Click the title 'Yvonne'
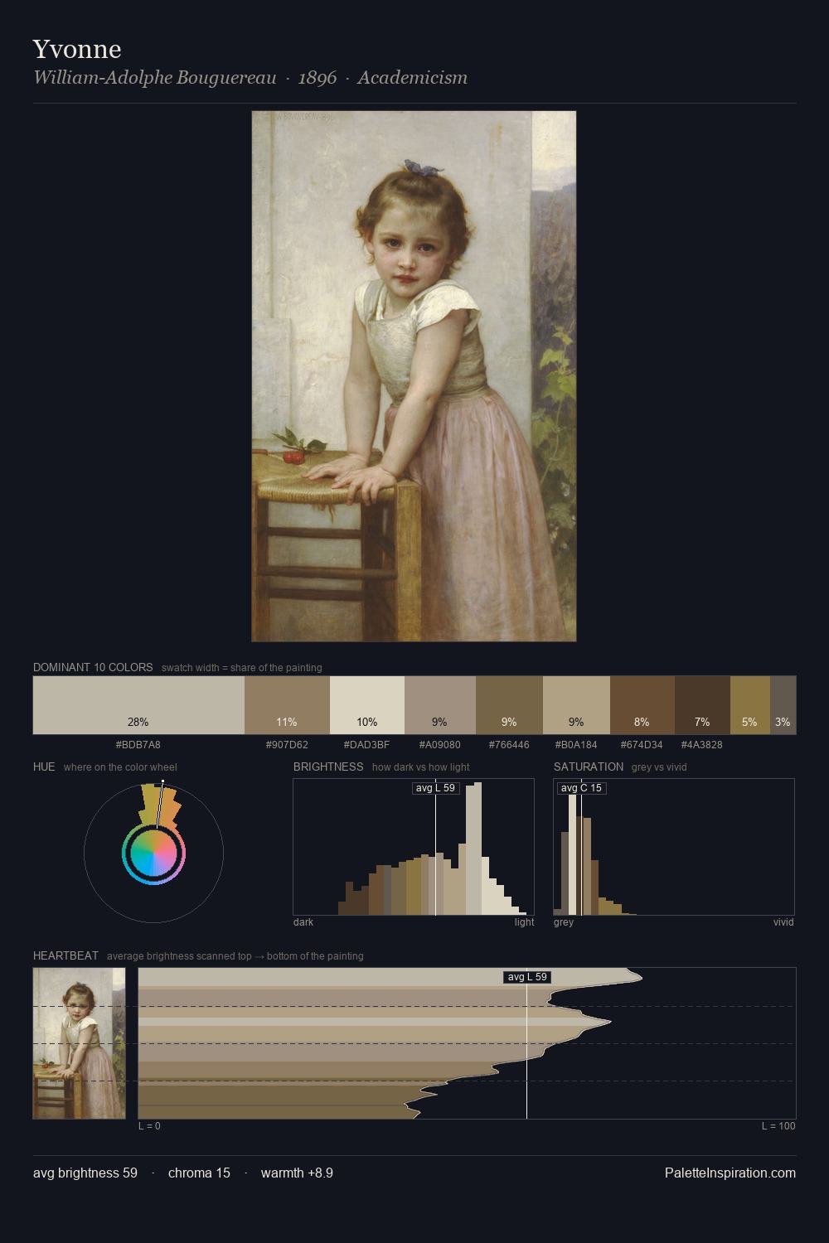The width and height of the screenshot is (829, 1243). click(x=77, y=49)
